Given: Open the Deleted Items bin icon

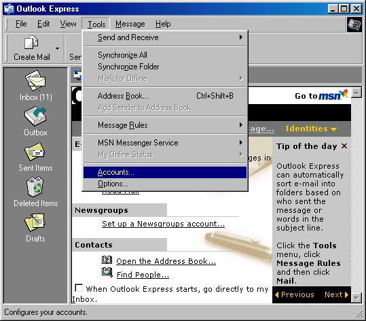Looking at the screenshot, I should [35, 186].
